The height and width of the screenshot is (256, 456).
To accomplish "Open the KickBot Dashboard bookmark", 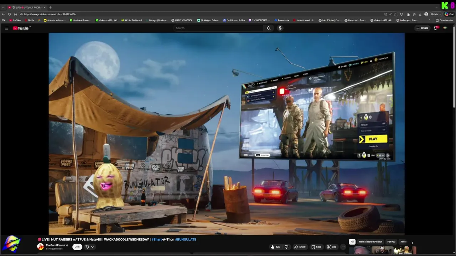I will point(131,20).
